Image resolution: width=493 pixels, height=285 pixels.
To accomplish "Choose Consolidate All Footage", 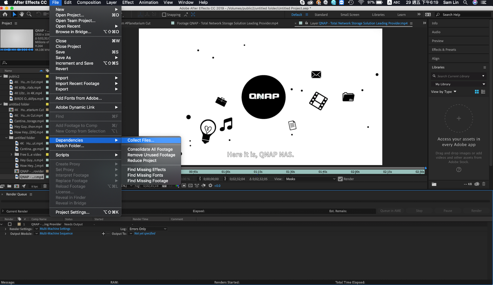I will pyautogui.click(x=151, y=149).
